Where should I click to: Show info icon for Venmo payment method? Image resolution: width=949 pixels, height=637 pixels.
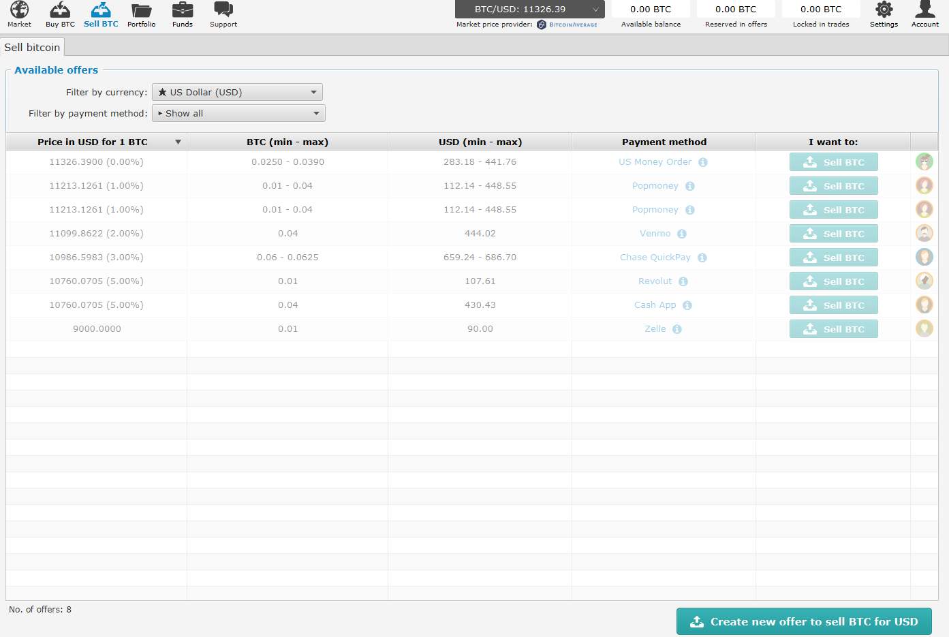(682, 234)
